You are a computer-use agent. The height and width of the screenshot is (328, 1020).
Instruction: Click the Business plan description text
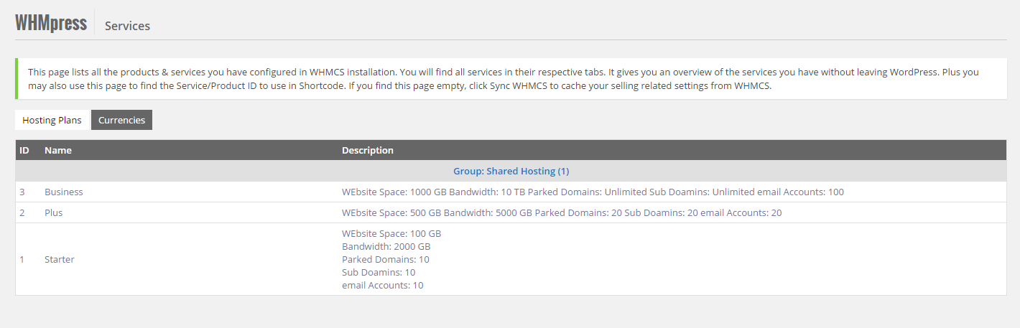point(593,192)
